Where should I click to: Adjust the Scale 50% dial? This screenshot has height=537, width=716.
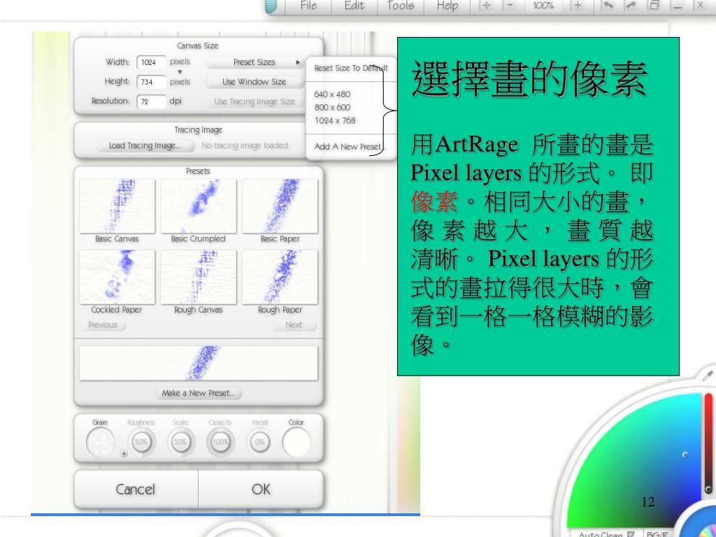click(x=181, y=442)
